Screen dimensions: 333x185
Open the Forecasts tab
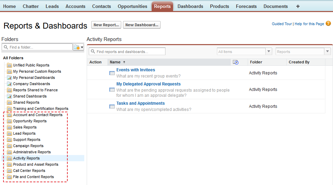pos(246,6)
